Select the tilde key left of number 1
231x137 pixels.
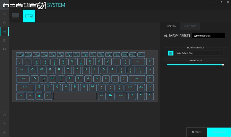(x=19, y=62)
